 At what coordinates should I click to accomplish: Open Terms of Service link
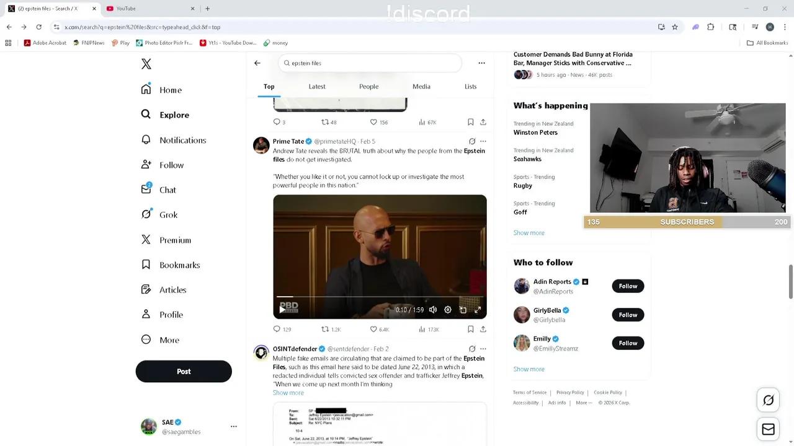(x=530, y=392)
